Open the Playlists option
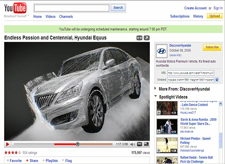 click(50, 161)
